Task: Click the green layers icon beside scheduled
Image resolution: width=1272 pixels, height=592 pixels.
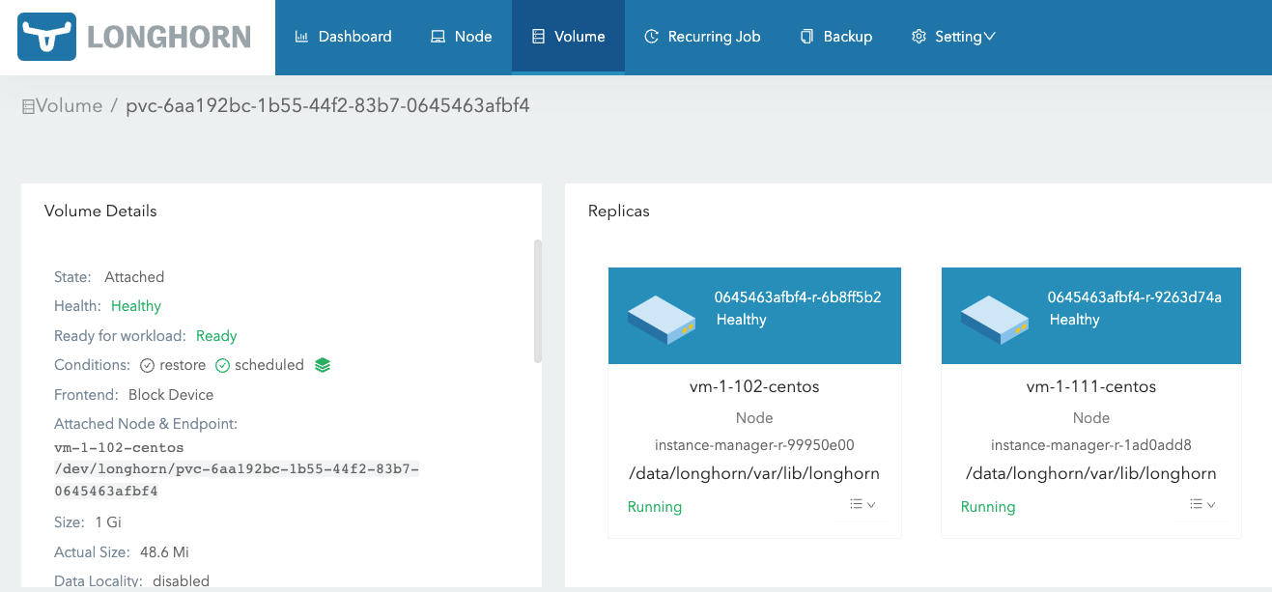Action: tap(323, 365)
